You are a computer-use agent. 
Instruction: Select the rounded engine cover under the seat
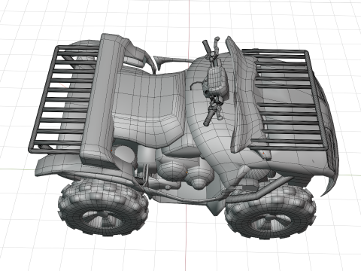click(x=172, y=171)
